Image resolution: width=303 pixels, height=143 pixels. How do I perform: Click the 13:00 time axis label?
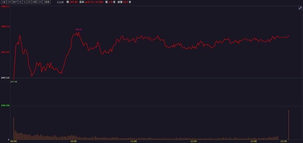click(x=254, y=141)
